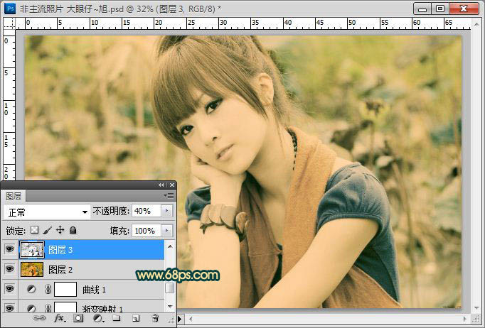This screenshot has width=485, height=328.
Task: Hide 图层 3 layer visibility
Action: (x=10, y=250)
